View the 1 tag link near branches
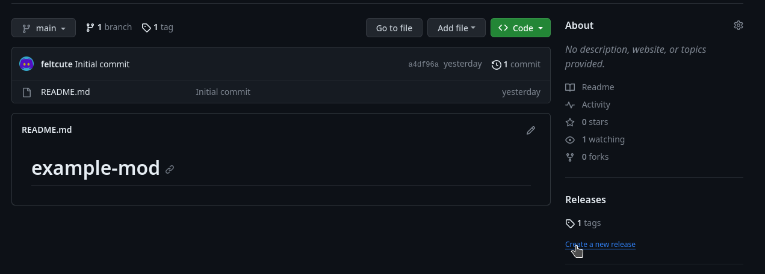Viewport: 765px width, 274px height. 158,28
